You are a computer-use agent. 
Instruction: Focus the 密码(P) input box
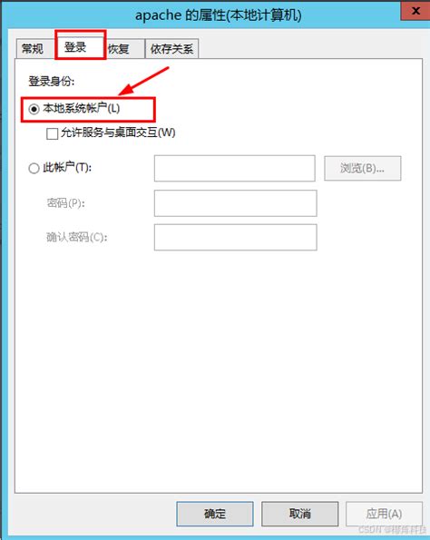tap(236, 203)
